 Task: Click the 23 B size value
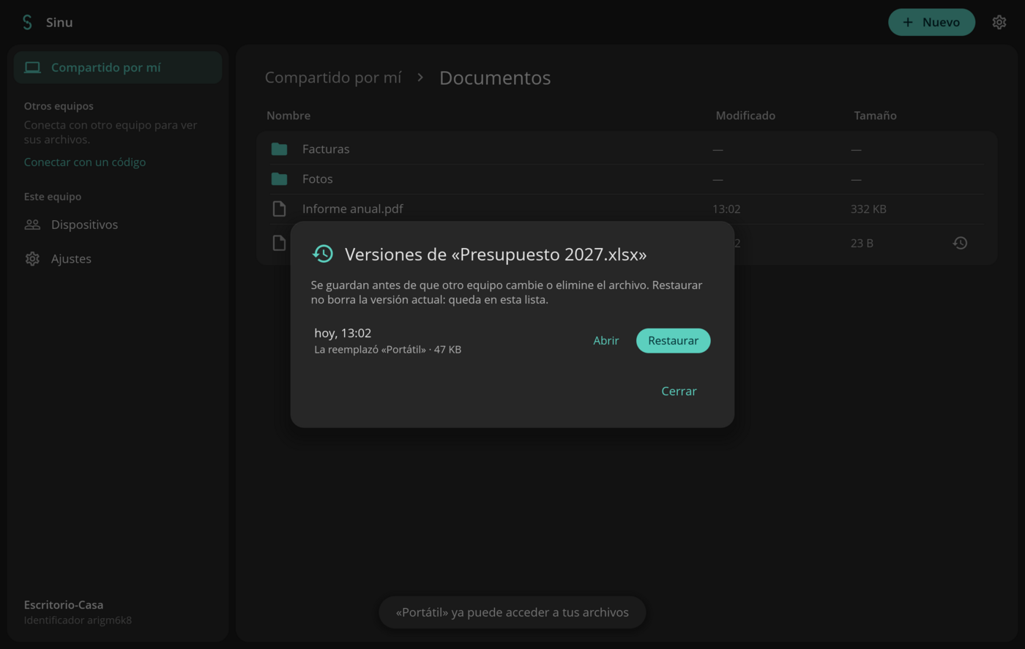tap(862, 243)
